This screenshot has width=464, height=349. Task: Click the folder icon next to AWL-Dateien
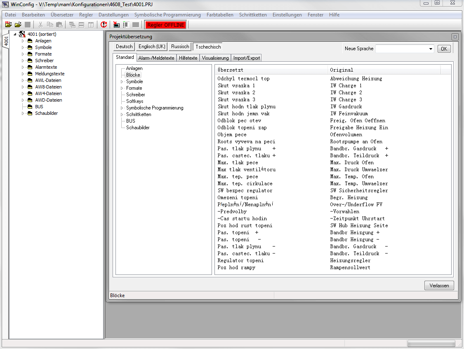30,80
